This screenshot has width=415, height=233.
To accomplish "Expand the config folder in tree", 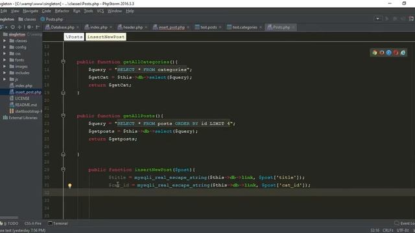I will pyautogui.click(x=5, y=47).
